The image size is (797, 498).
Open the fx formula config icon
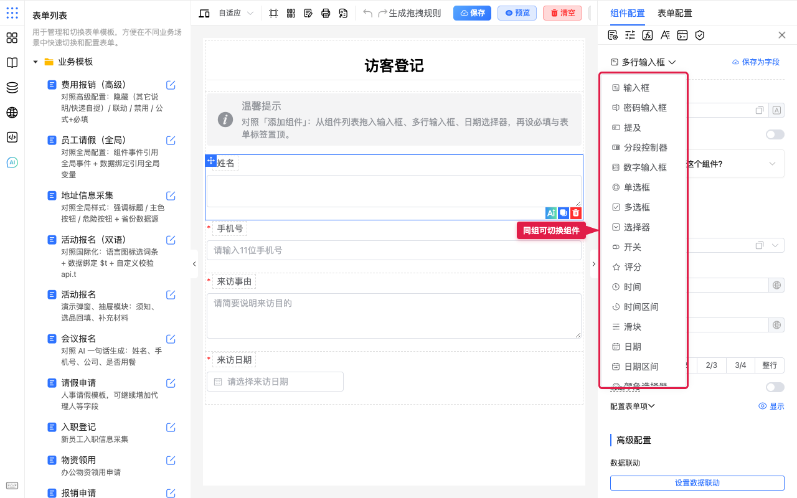[648, 35]
